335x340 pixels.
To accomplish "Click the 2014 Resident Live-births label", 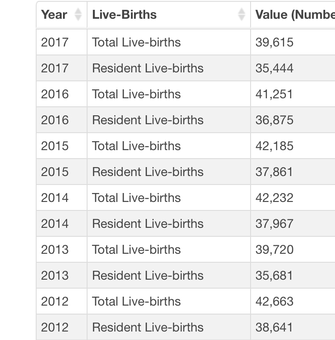I will click(147, 224).
